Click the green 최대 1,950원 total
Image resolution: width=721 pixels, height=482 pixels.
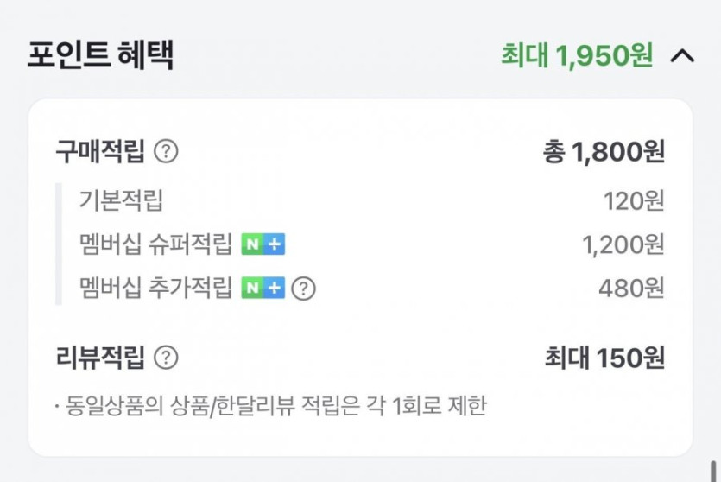[577, 56]
